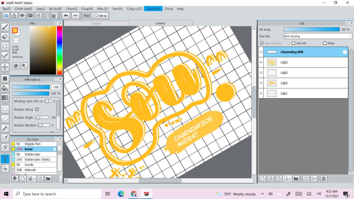Viewport: 354px width, 199px height.
Task: Toggle the Rotate Along checkbox
Action: (x=37, y=110)
